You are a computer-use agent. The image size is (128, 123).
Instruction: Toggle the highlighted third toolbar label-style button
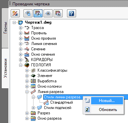[38, 13]
